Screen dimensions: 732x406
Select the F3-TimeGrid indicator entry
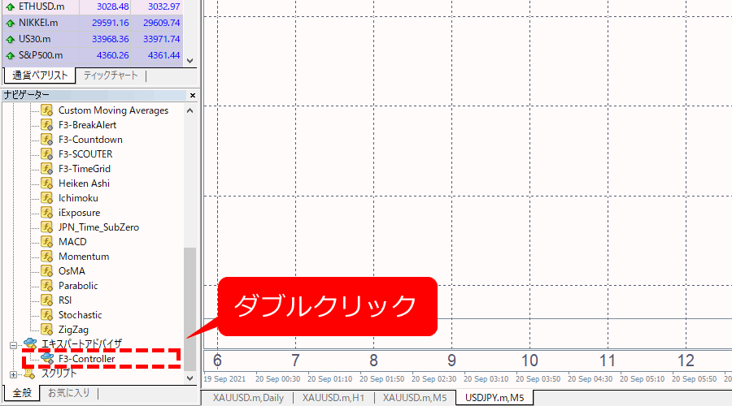[x=84, y=169]
